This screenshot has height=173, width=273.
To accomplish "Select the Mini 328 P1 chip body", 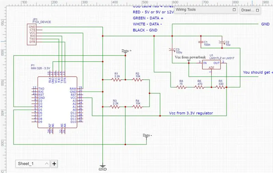I will point(57,102).
